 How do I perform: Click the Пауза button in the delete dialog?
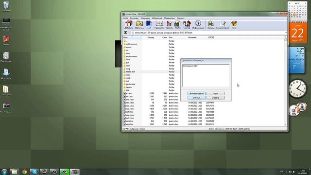click(216, 93)
